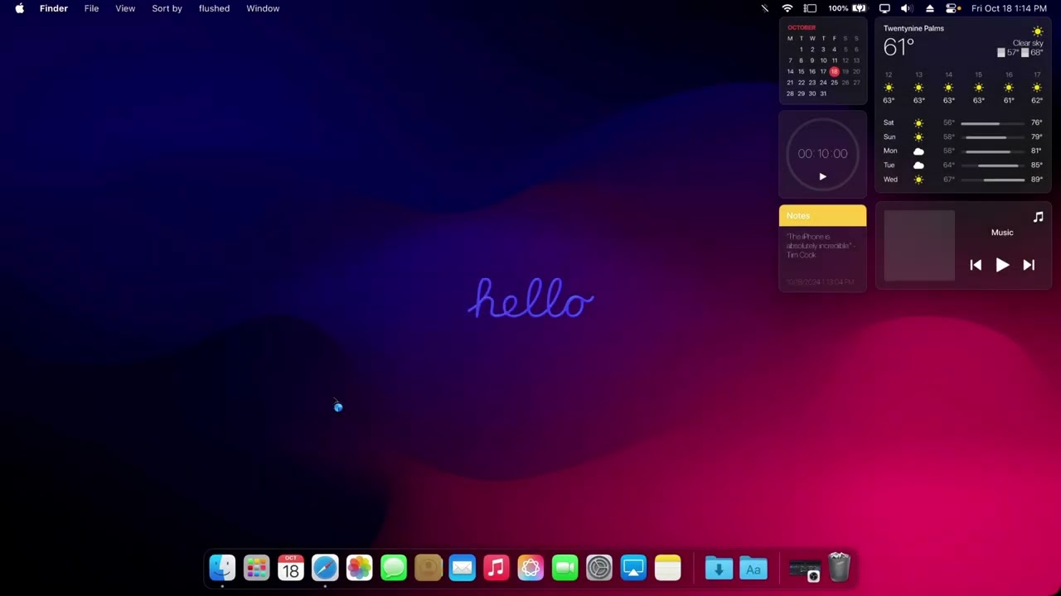Skip to next track in Music widget
This screenshot has width=1061, height=596.
[1029, 265]
